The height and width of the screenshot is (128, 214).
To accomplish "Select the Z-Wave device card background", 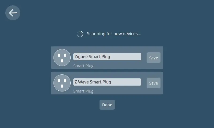I will [x=107, y=83].
